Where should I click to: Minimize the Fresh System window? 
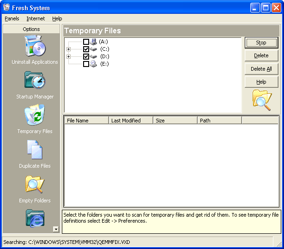[x=255, y=8]
